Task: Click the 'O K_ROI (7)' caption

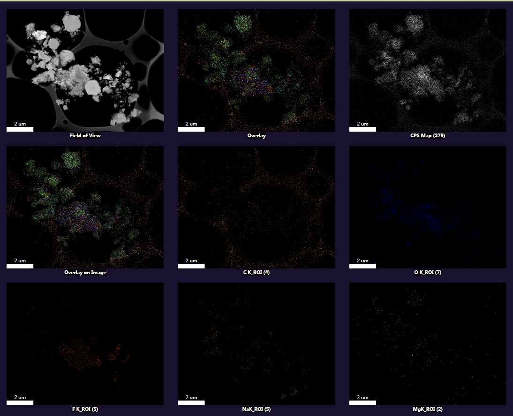Action: point(428,273)
